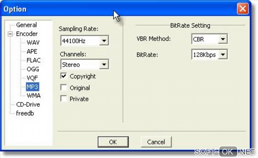
Task: Open APE encoder options
Action: pyautogui.click(x=32, y=52)
